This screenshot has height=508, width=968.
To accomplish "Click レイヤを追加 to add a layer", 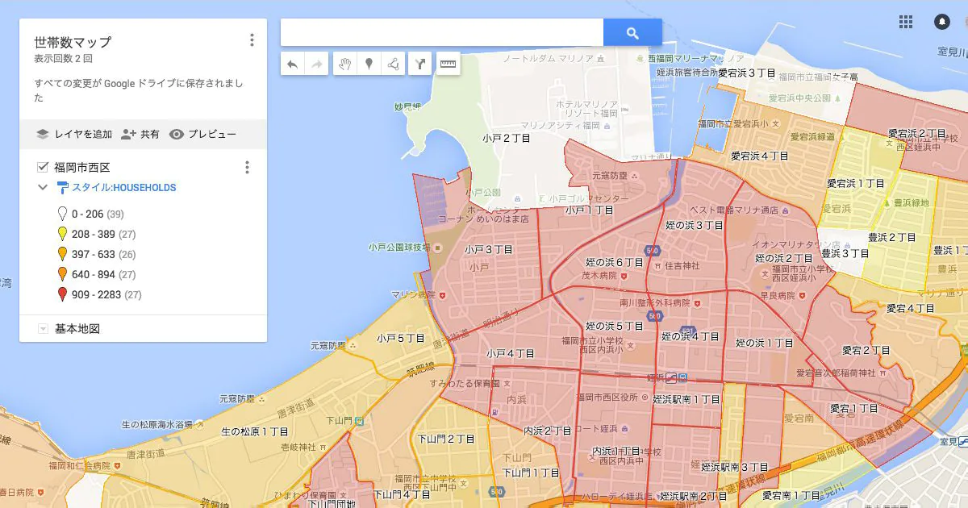I will pos(74,135).
